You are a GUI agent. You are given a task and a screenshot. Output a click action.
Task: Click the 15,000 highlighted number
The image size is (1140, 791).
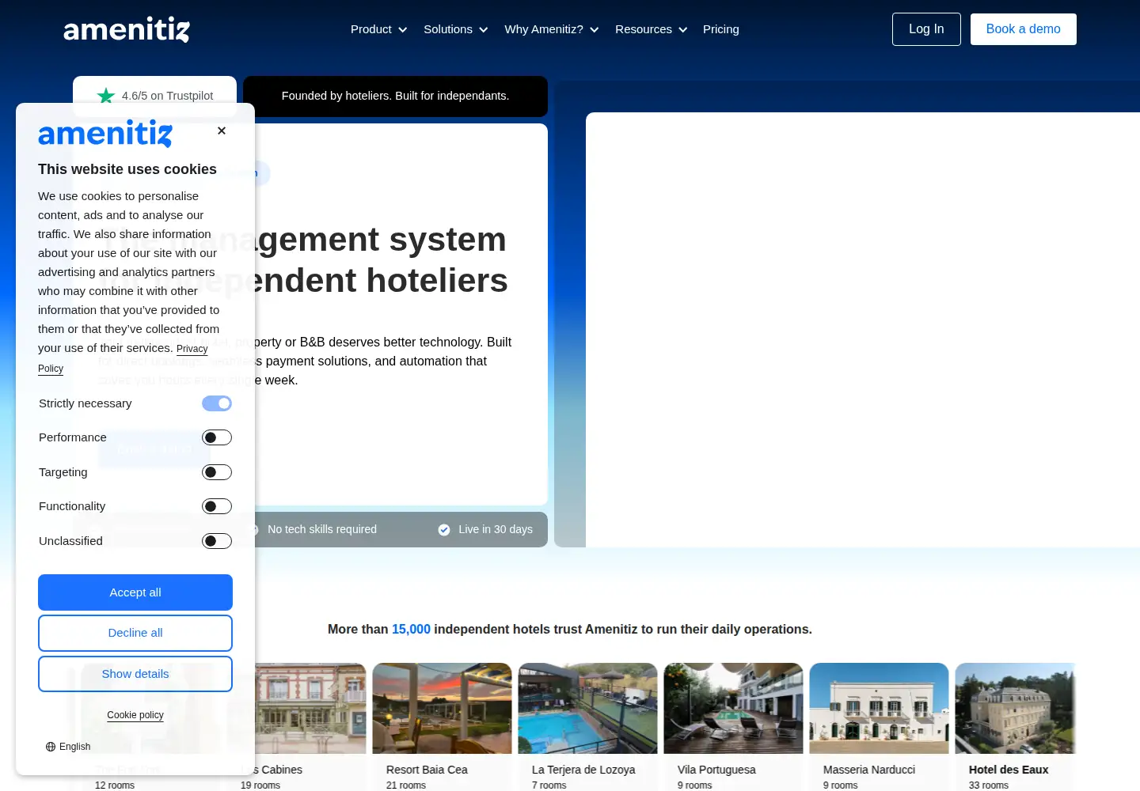click(411, 630)
